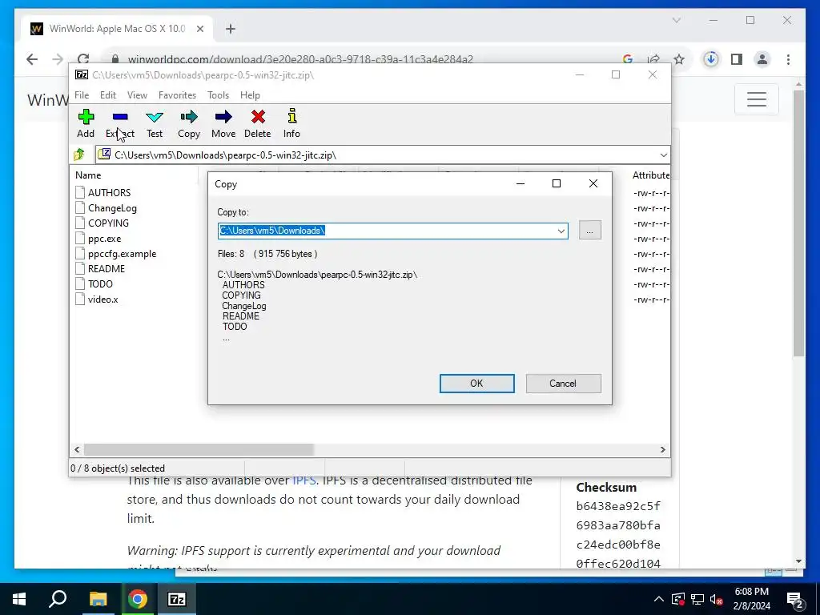This screenshot has height=615, width=820.
Task: Open taskbar search
Action: 58,599
